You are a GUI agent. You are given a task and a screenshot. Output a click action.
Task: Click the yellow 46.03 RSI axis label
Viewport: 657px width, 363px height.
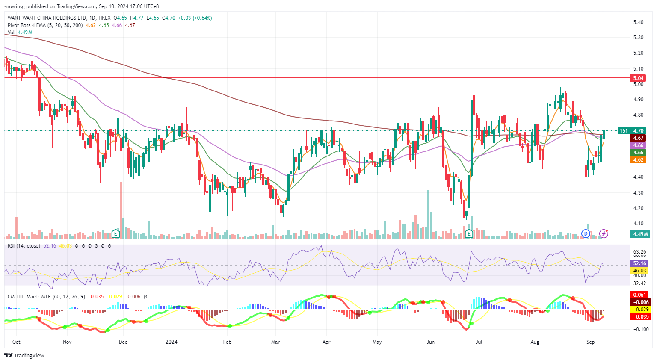639,271
